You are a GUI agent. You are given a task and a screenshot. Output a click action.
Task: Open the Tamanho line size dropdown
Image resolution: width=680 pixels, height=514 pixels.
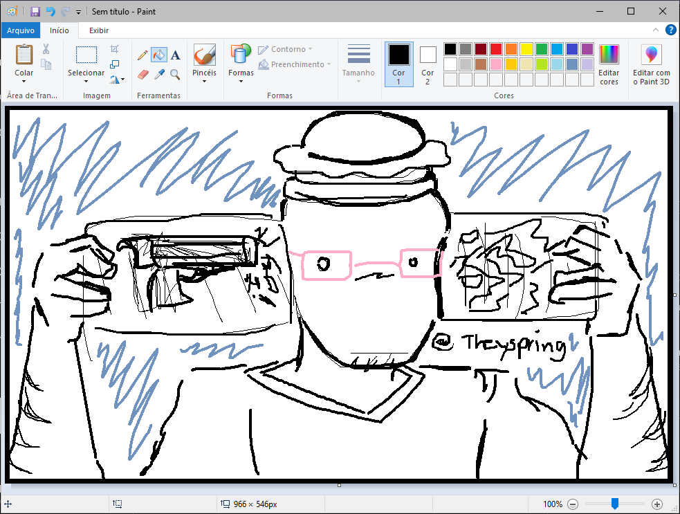tap(358, 64)
